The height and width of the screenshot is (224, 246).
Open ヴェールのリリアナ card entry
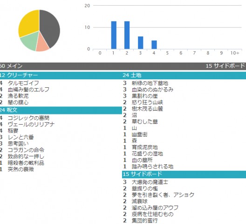pyautogui.click(x=31, y=124)
